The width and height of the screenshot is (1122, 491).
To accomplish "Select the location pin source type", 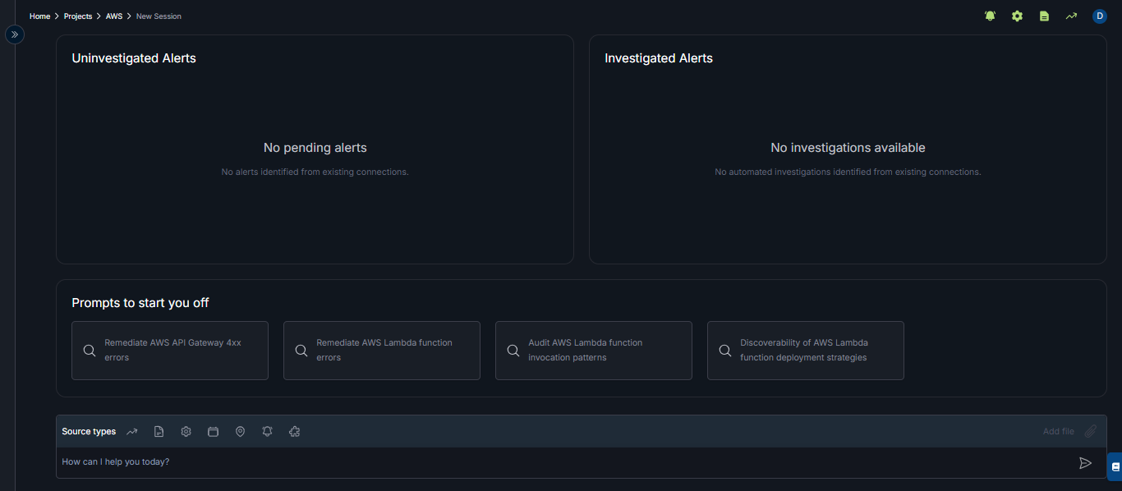I will (240, 431).
